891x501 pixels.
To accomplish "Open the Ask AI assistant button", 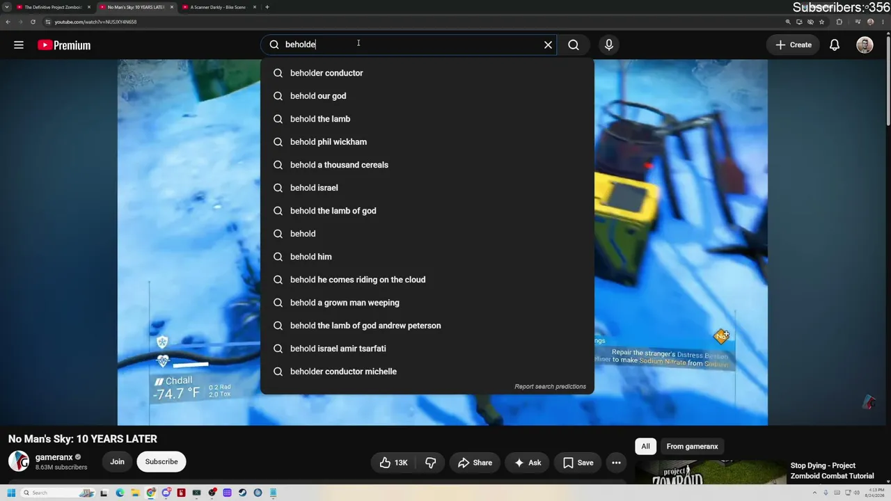I will pos(528,463).
